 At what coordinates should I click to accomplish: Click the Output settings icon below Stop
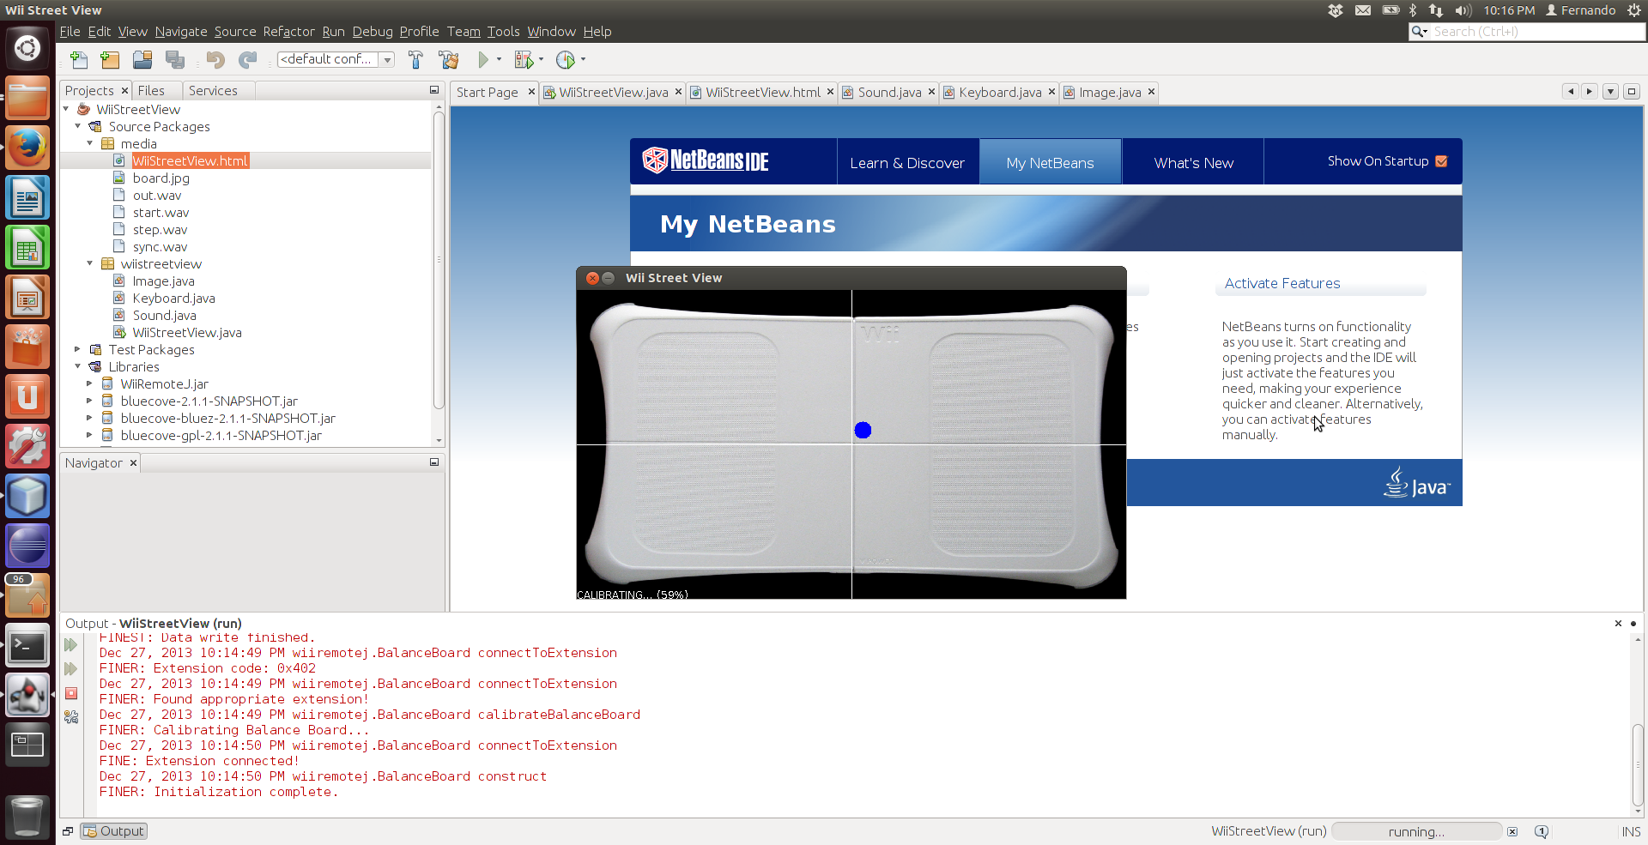[x=71, y=716]
